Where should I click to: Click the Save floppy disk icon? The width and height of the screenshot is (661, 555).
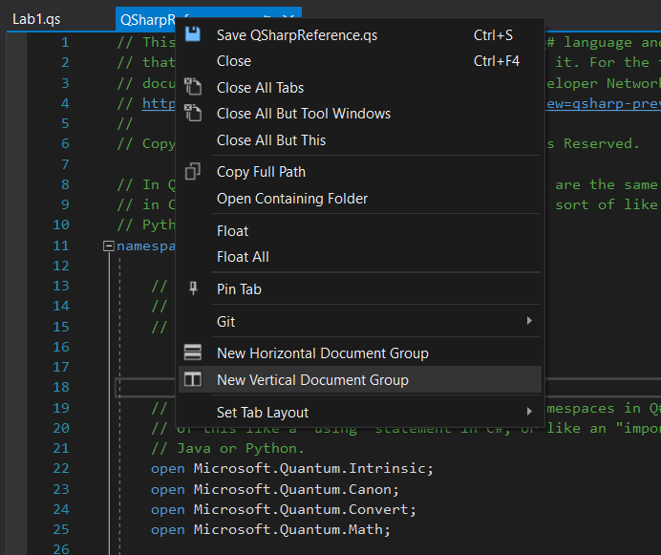coord(193,35)
